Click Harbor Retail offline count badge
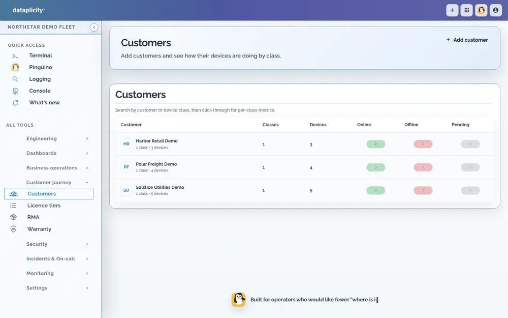The width and height of the screenshot is (508, 318). [423, 144]
